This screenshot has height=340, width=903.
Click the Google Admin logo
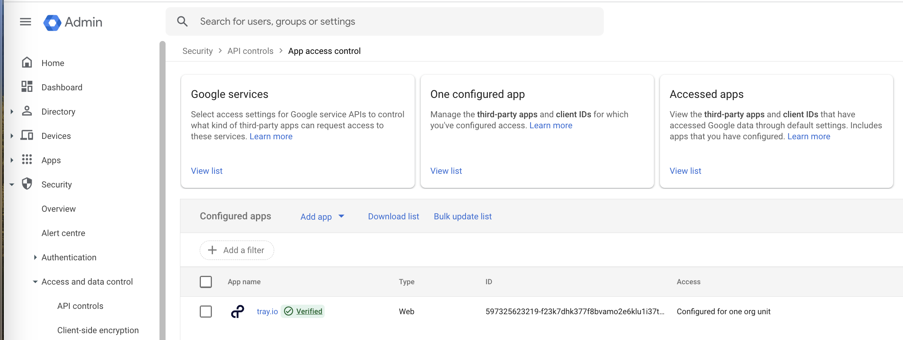[x=52, y=22]
